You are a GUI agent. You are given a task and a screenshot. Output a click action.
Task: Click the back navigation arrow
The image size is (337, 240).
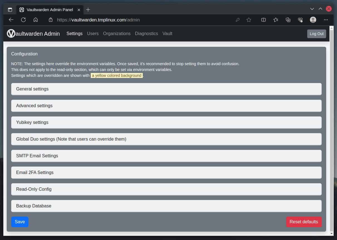(11, 20)
